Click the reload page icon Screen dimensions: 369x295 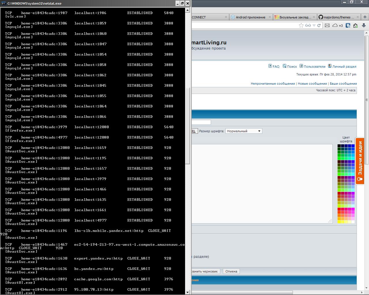[x=319, y=25]
